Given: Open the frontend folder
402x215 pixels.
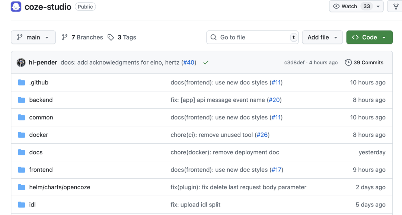Looking at the screenshot, I should (x=41, y=170).
